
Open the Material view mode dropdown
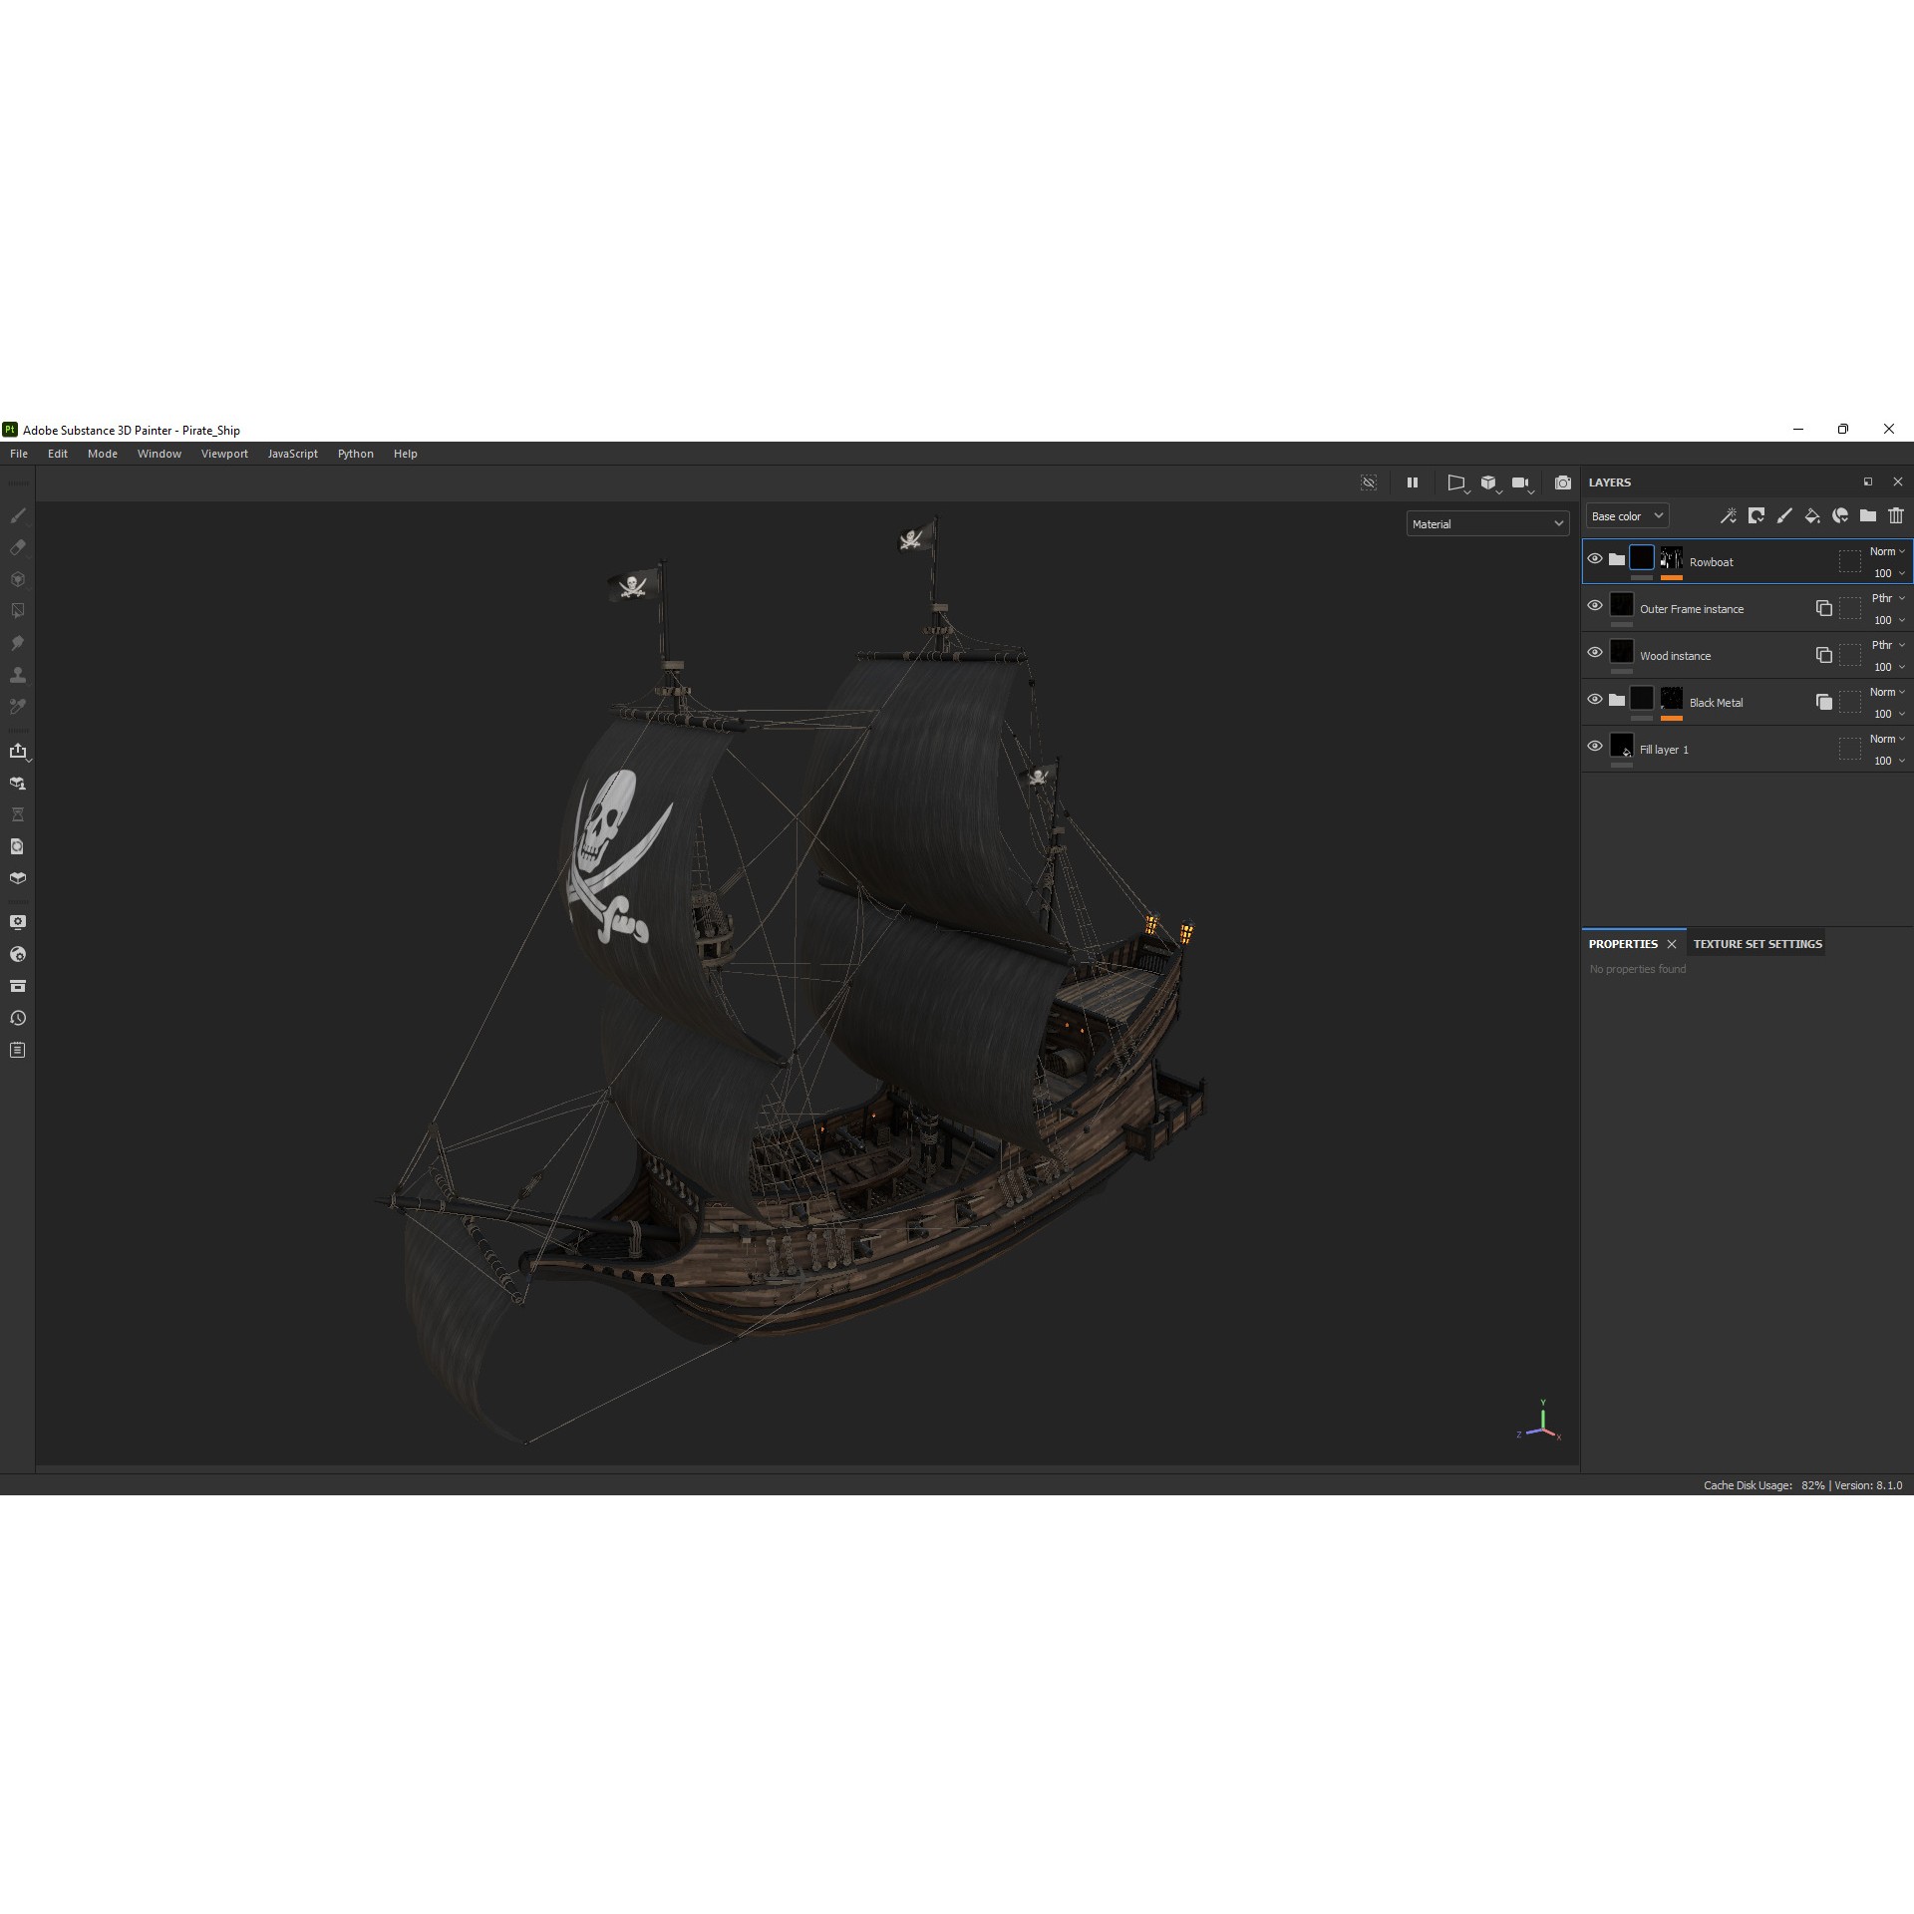(1487, 523)
